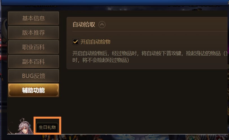The image size is (229, 140).
Task: Go to the 副本百科 tab
Action: tap(34, 61)
